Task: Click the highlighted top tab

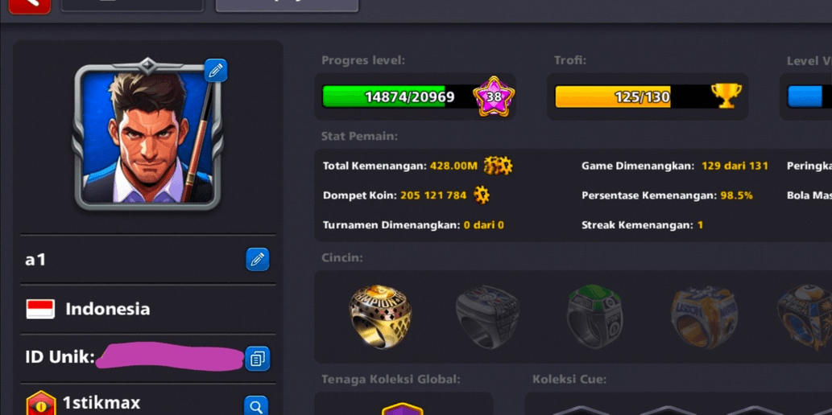Action: (287, 4)
